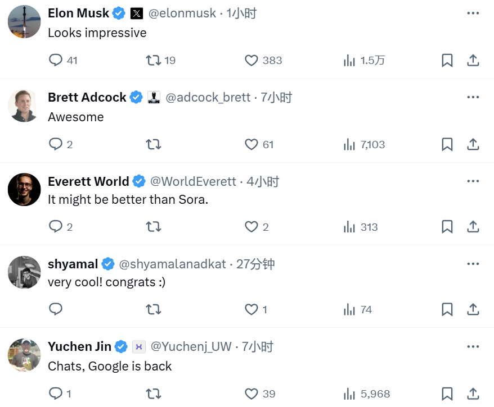Image resolution: width=494 pixels, height=407 pixels.
Task: Repost shyamal's congrats reply
Action: 153,309
